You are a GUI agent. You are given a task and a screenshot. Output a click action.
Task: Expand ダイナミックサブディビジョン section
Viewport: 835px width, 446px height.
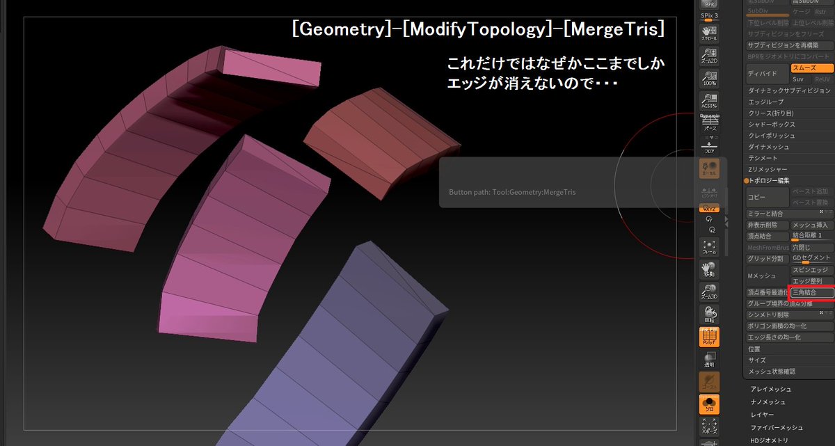[x=789, y=90]
